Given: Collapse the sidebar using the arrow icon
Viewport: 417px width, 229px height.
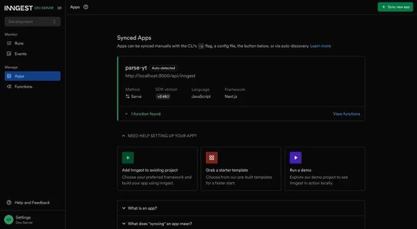Looking at the screenshot, I should 60,8.
